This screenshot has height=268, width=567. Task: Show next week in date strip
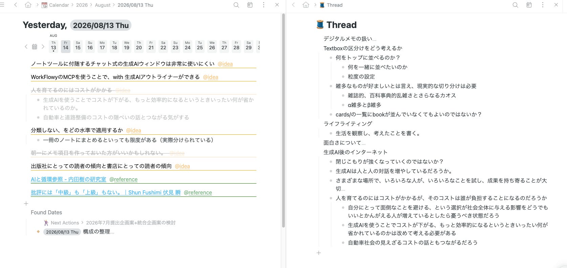43,47
